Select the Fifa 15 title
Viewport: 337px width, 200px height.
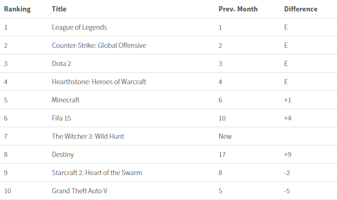pos(61,118)
